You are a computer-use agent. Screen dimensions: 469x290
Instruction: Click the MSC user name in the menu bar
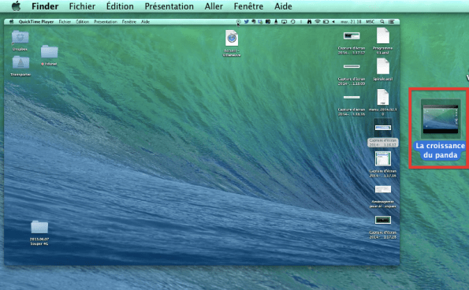[x=370, y=21]
